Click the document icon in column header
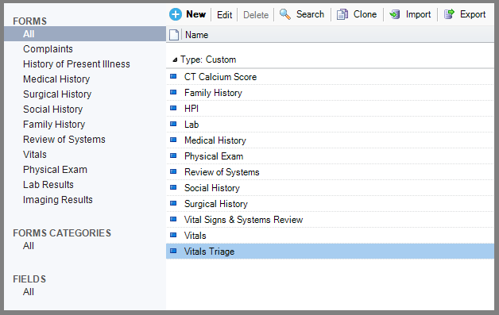 [x=174, y=35]
